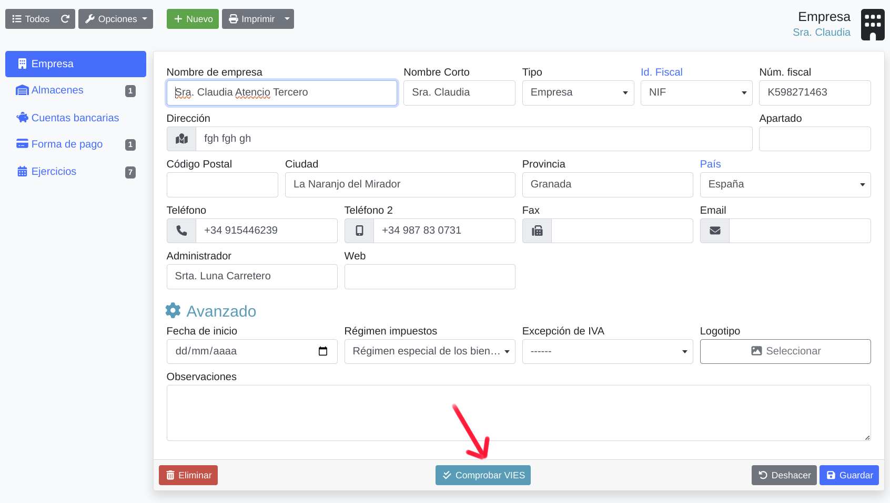Click the Imprimir button
890x503 pixels.
tap(251, 19)
